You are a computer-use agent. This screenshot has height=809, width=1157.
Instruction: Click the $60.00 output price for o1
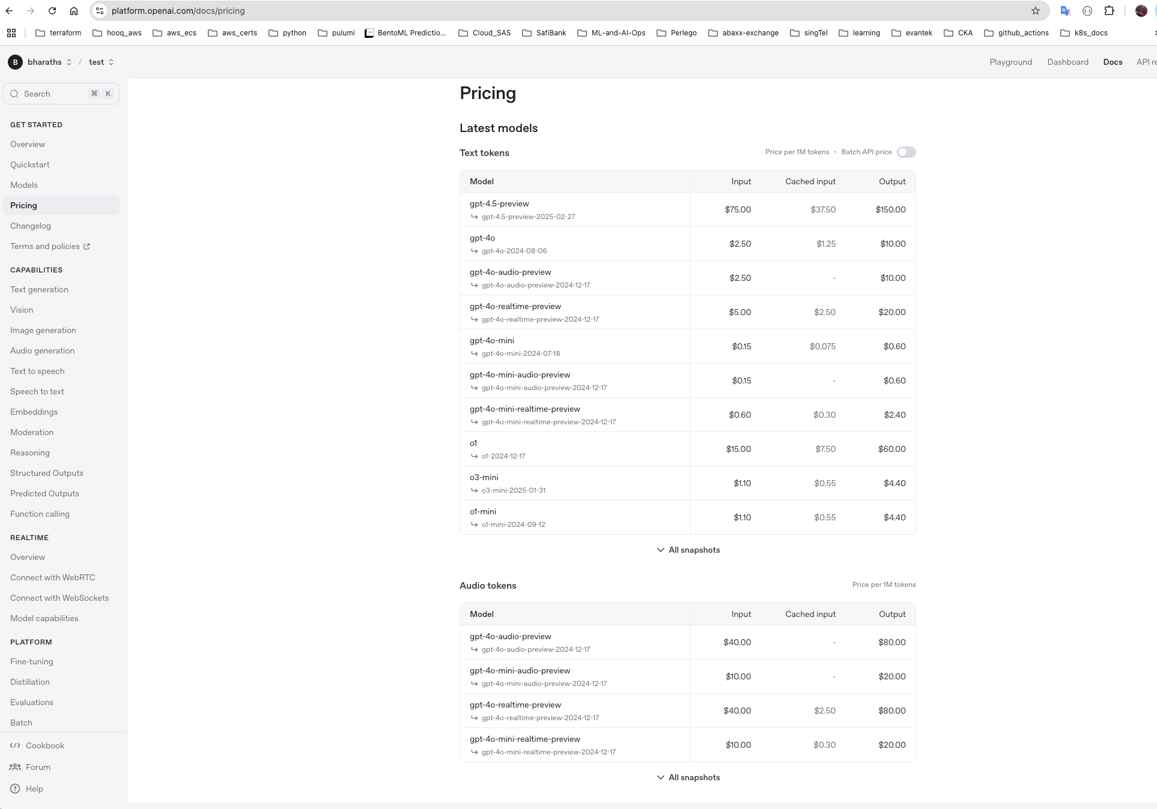pos(891,449)
